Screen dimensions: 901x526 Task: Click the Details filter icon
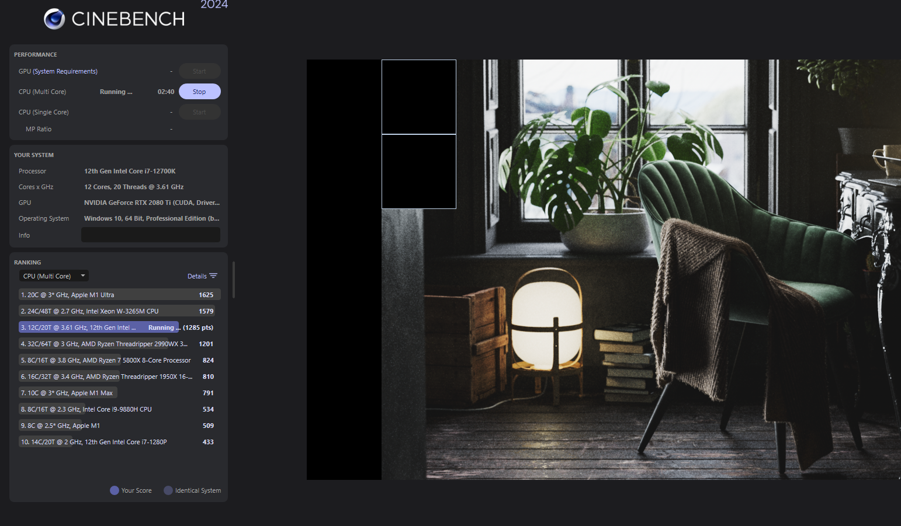tap(213, 276)
